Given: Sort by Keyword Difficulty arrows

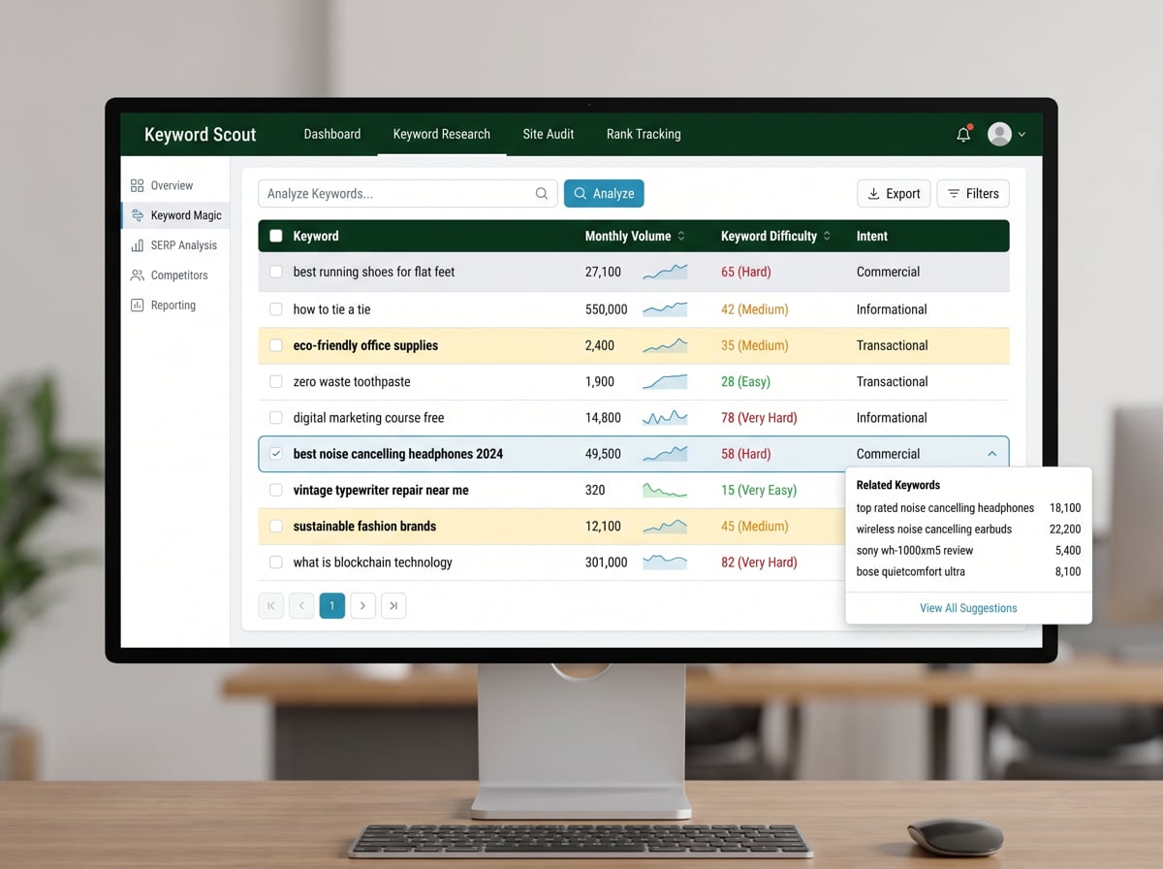Looking at the screenshot, I should [x=827, y=236].
